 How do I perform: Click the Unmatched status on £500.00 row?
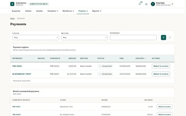coord(105,66)
